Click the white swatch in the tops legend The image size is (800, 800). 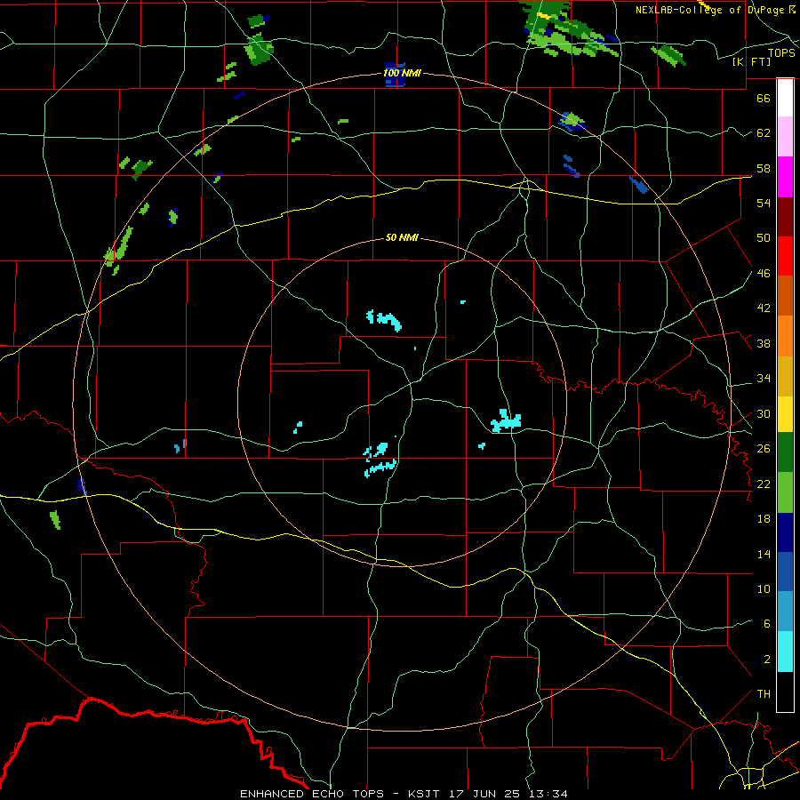click(x=785, y=98)
